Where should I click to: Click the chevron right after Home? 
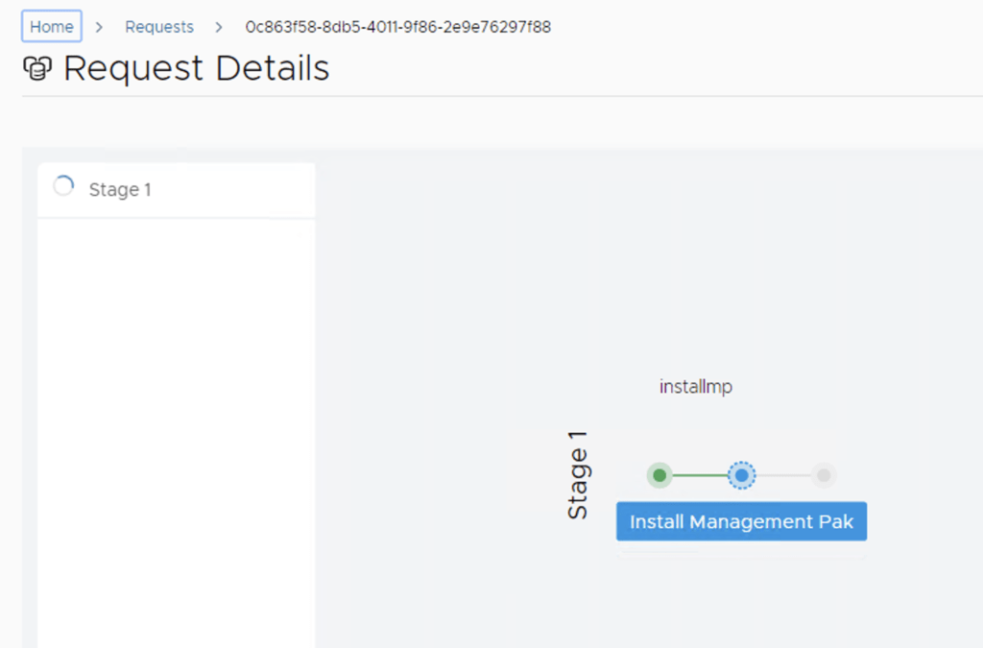[x=99, y=27]
